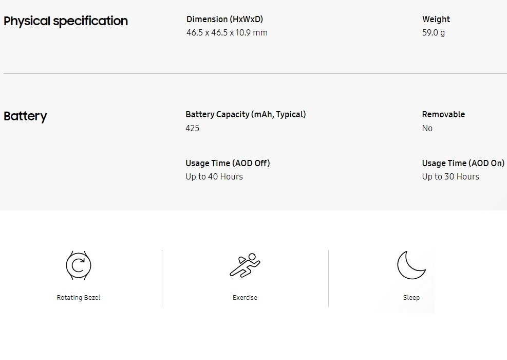Click the Battery Capacity (mAh, Typical) label
The image size is (507, 360).
pos(246,114)
